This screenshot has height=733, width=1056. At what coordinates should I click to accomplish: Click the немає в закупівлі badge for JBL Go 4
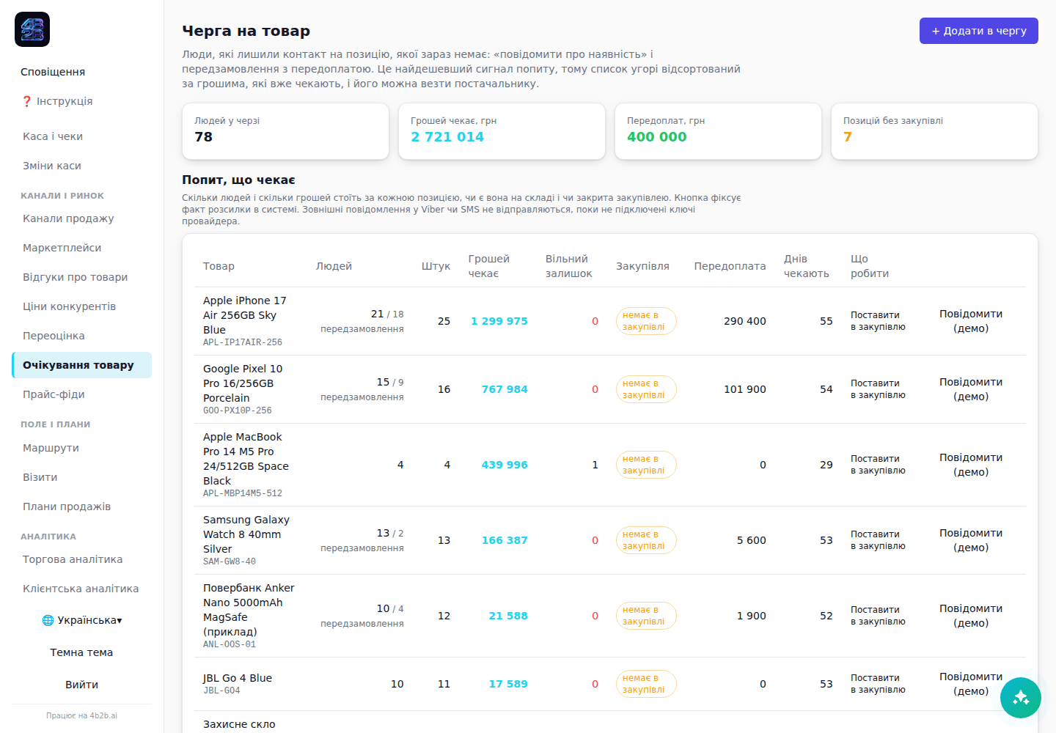[646, 684]
